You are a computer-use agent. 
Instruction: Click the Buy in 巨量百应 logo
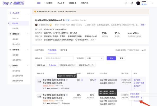(x=13, y=3)
